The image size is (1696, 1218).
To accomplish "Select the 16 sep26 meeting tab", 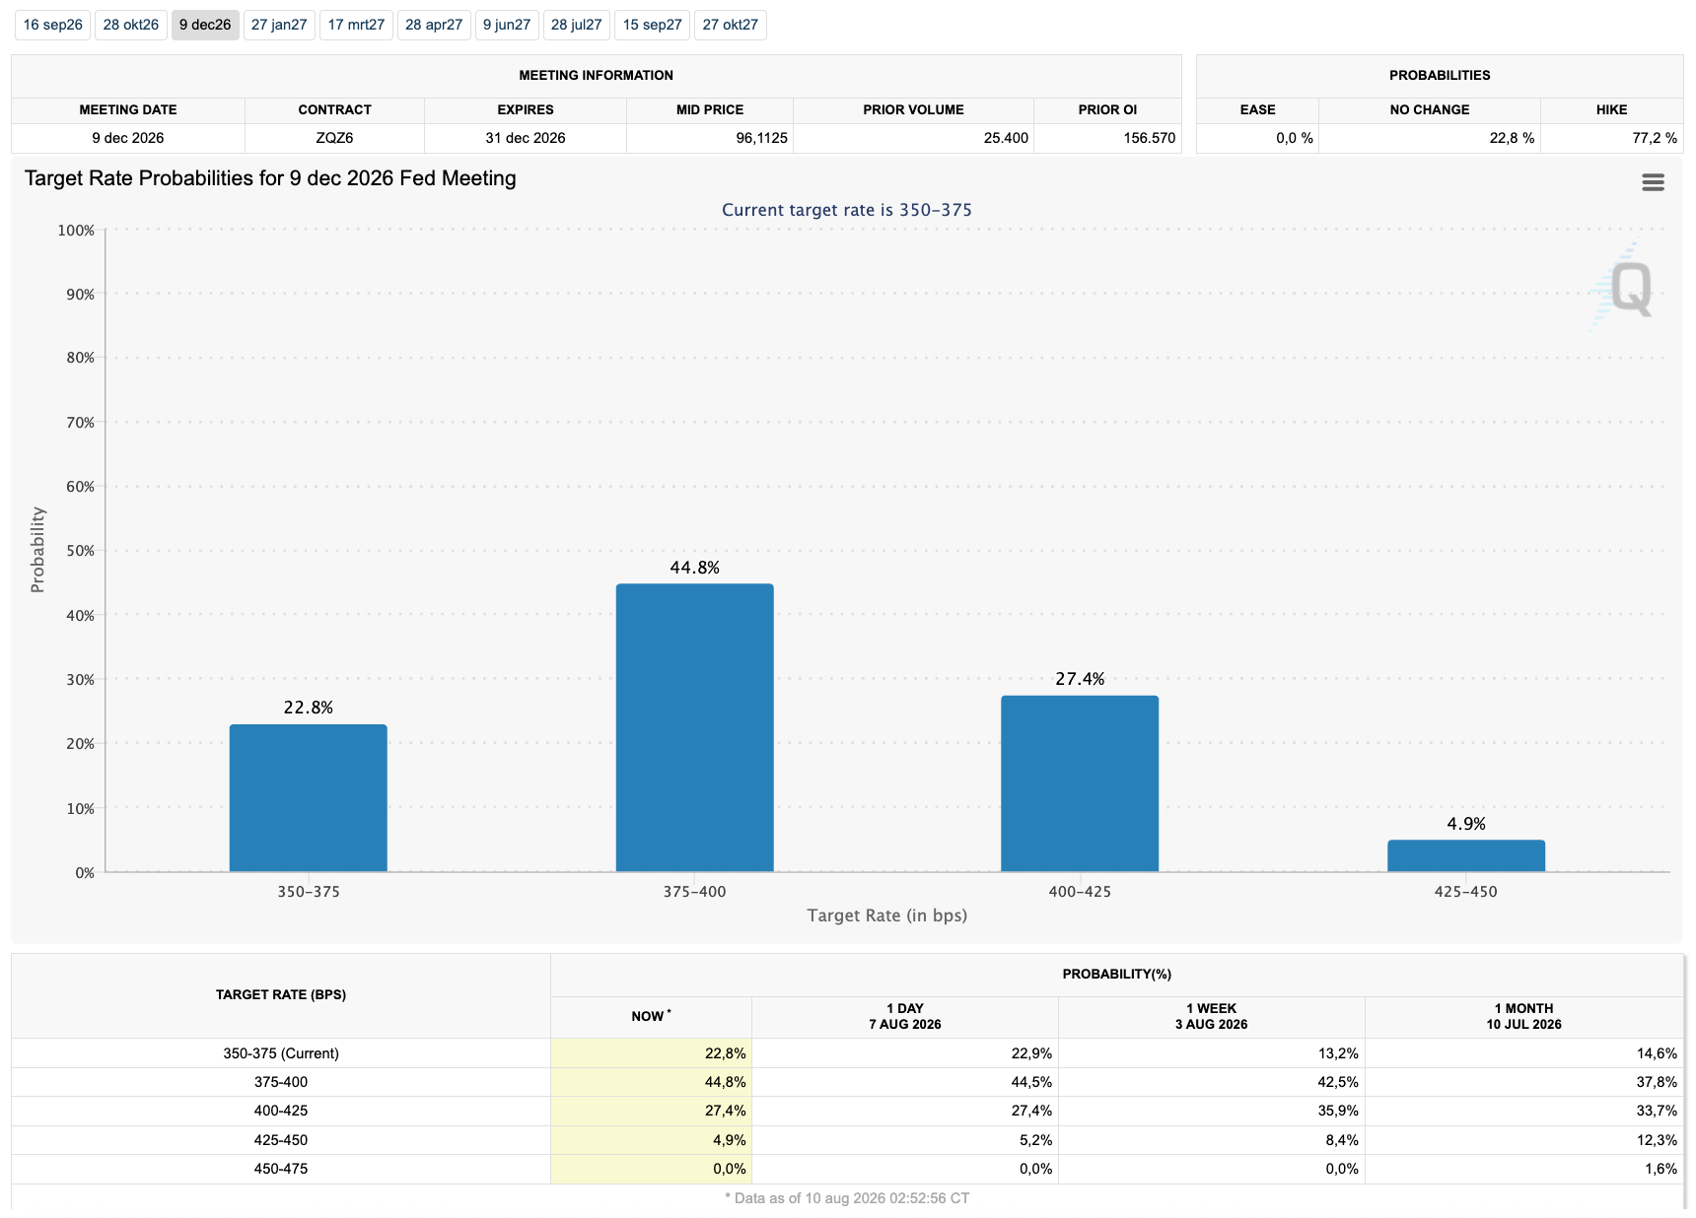I will coord(53,25).
